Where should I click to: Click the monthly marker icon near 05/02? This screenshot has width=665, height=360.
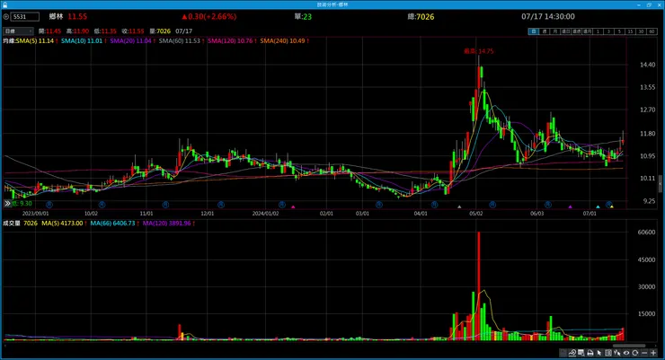(492, 205)
